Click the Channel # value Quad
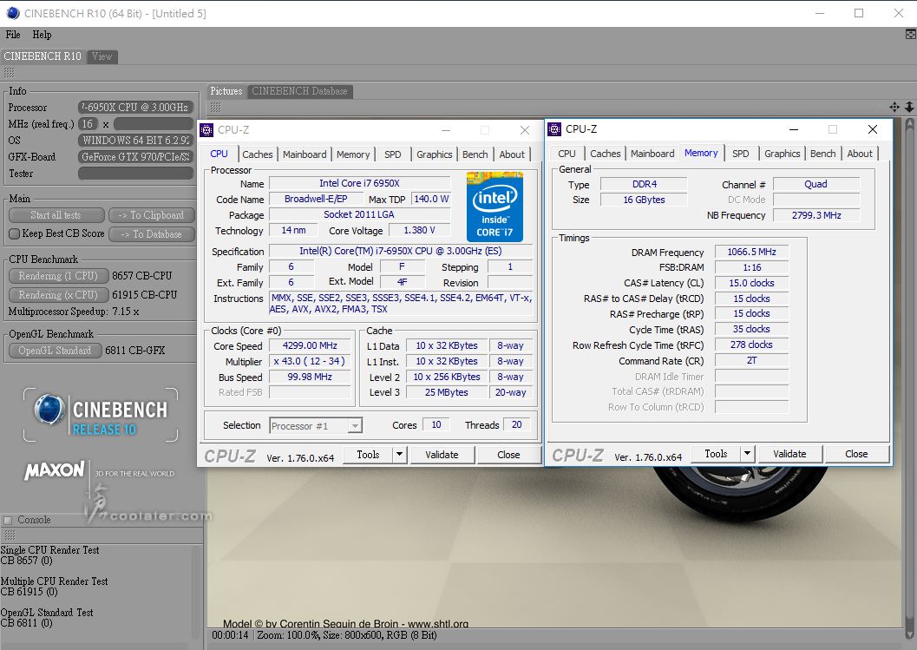The image size is (917, 650). coord(815,184)
